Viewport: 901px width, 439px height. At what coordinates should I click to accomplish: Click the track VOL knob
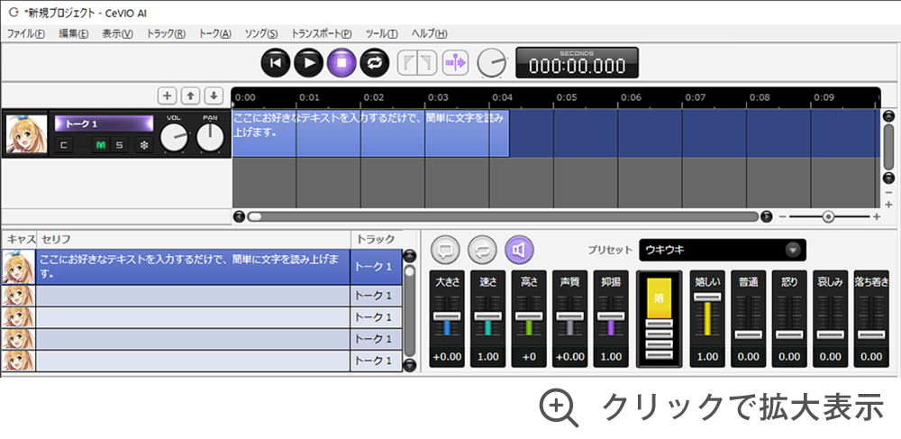174,138
